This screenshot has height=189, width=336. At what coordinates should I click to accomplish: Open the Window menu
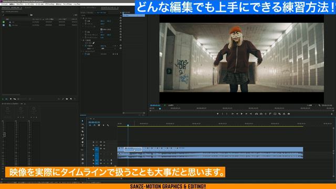[x=68, y=4]
